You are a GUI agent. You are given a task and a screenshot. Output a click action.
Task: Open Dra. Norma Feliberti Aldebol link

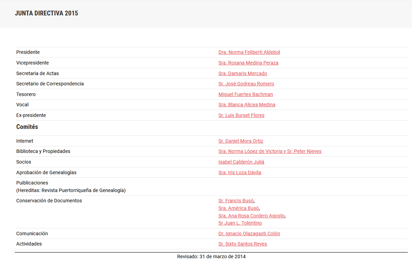click(x=249, y=52)
